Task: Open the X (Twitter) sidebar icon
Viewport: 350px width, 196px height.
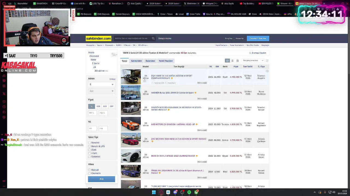Action: click(x=4, y=94)
